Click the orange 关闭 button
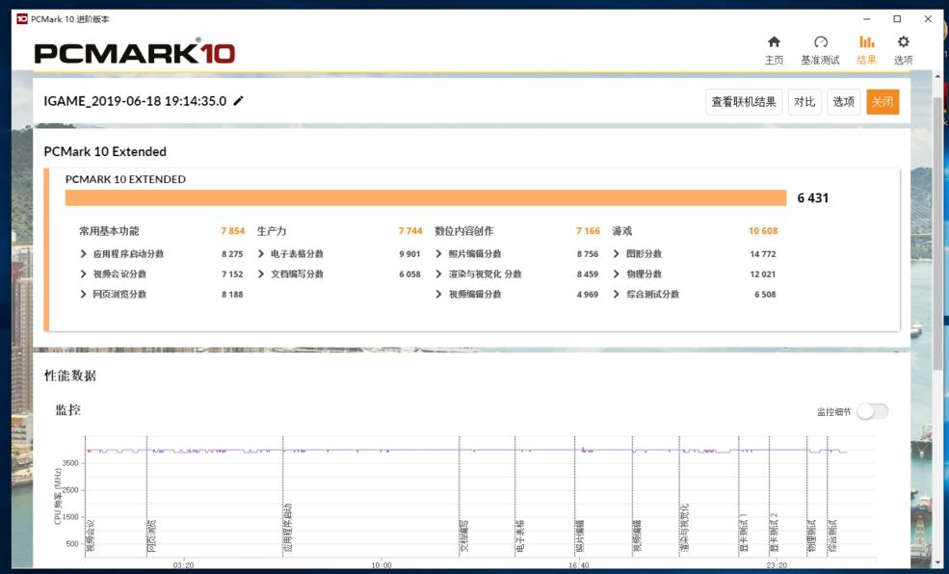 coord(883,102)
